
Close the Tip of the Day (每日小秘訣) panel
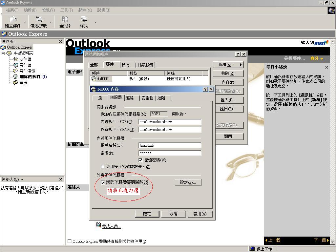[326, 68]
